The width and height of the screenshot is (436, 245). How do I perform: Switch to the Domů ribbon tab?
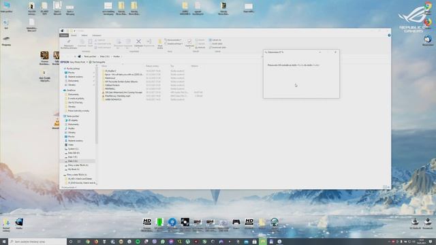tap(74, 35)
